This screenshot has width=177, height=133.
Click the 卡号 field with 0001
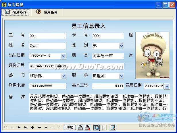[x=108, y=36]
